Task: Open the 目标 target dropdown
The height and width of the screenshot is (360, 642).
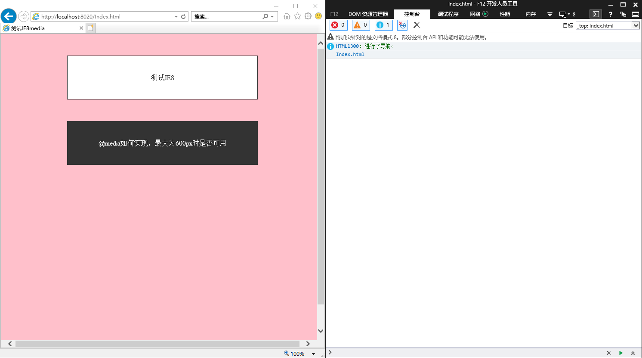Action: [608, 25]
